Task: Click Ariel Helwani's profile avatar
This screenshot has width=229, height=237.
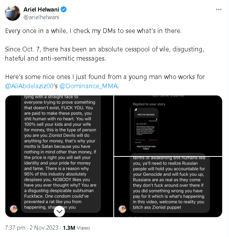Action: [13, 13]
